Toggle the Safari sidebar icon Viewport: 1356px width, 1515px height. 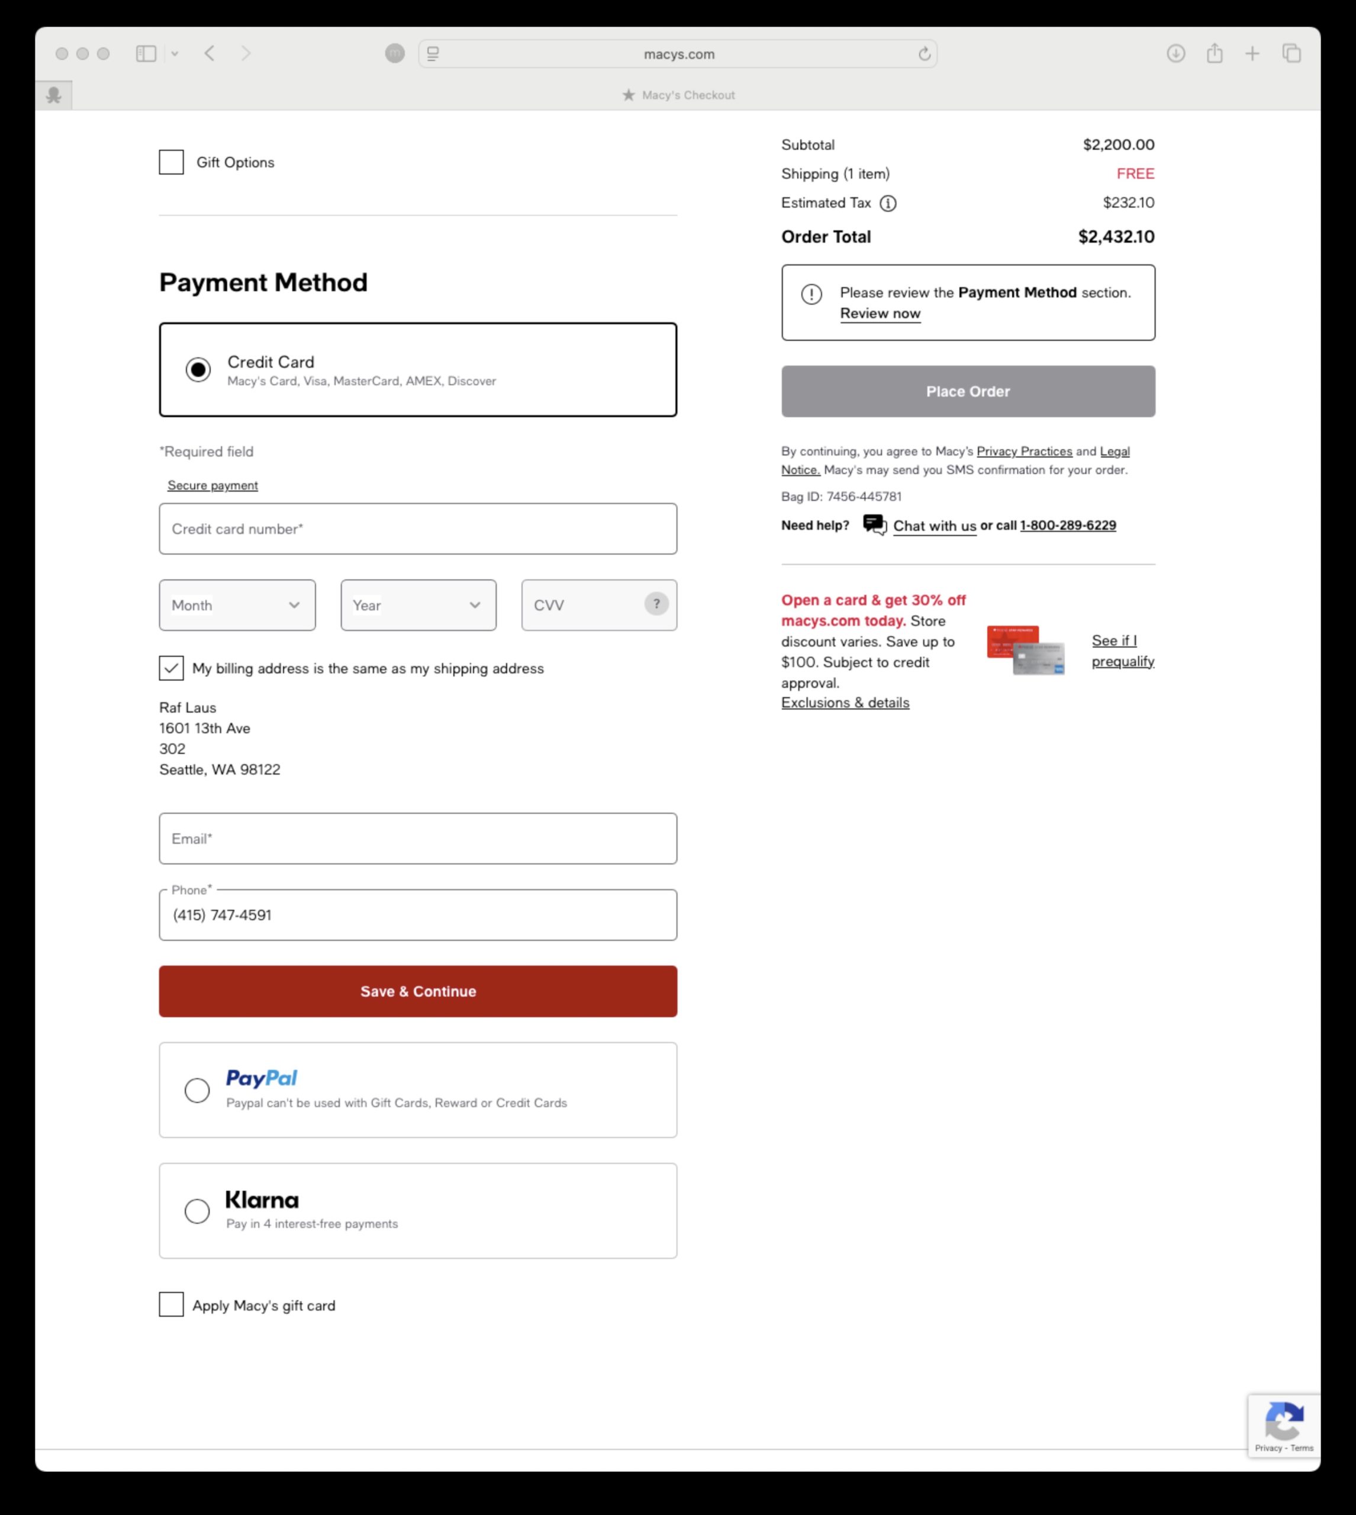(x=146, y=54)
